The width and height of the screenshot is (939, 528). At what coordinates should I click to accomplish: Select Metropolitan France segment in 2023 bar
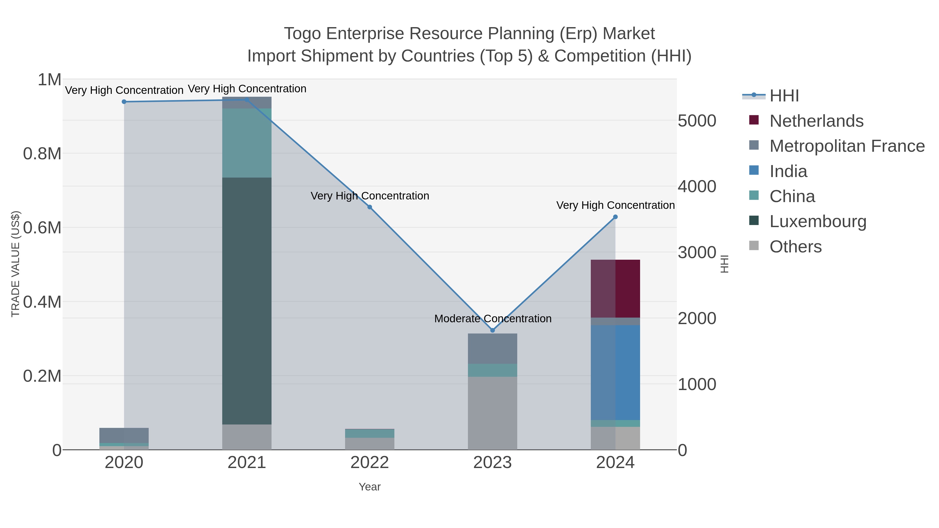[x=492, y=349]
